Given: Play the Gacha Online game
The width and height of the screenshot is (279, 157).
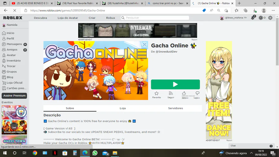Looking at the screenshot, I should point(175,84).
